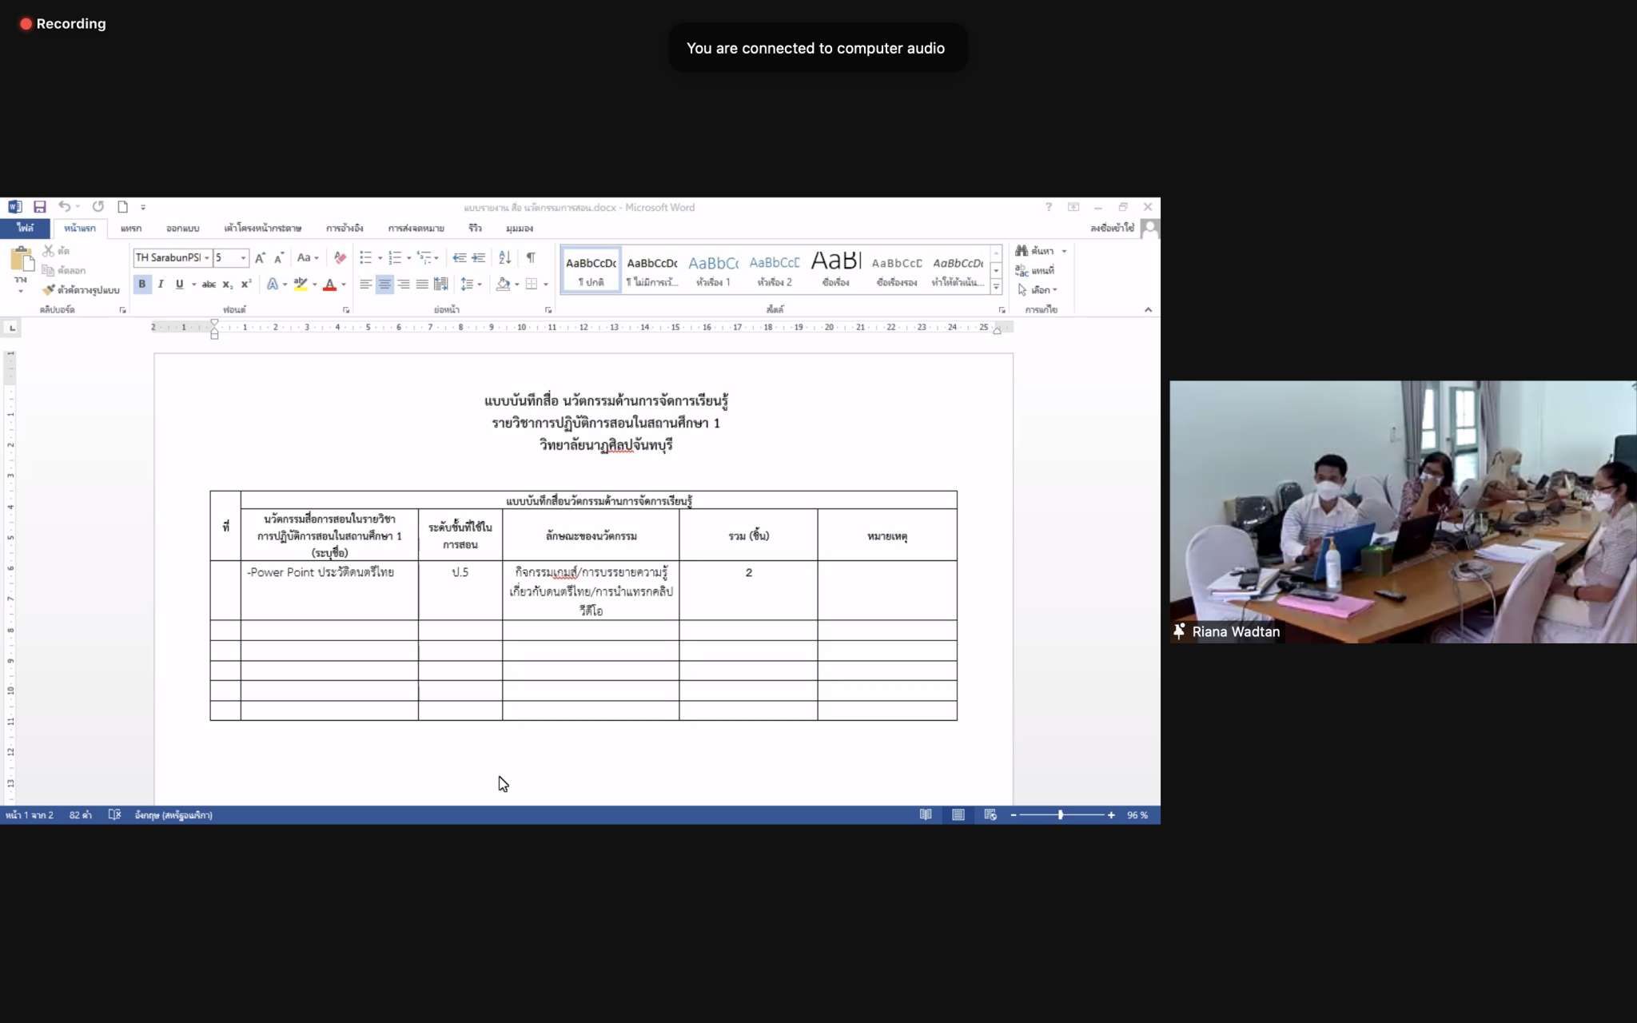This screenshot has height=1023, width=1637.
Task: Click the Grow Font icon
Action: click(260, 257)
